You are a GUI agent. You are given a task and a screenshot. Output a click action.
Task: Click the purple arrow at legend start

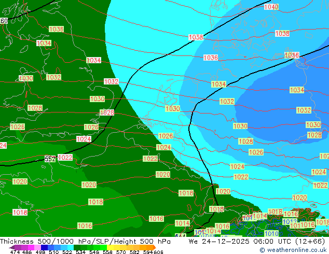click(x=11, y=247)
